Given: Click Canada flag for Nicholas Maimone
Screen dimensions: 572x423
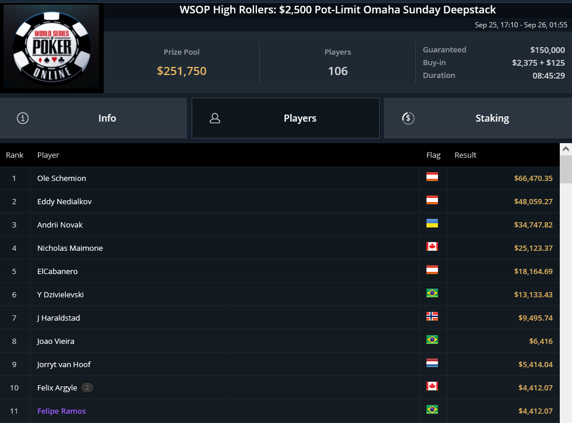Looking at the screenshot, I should [432, 247].
